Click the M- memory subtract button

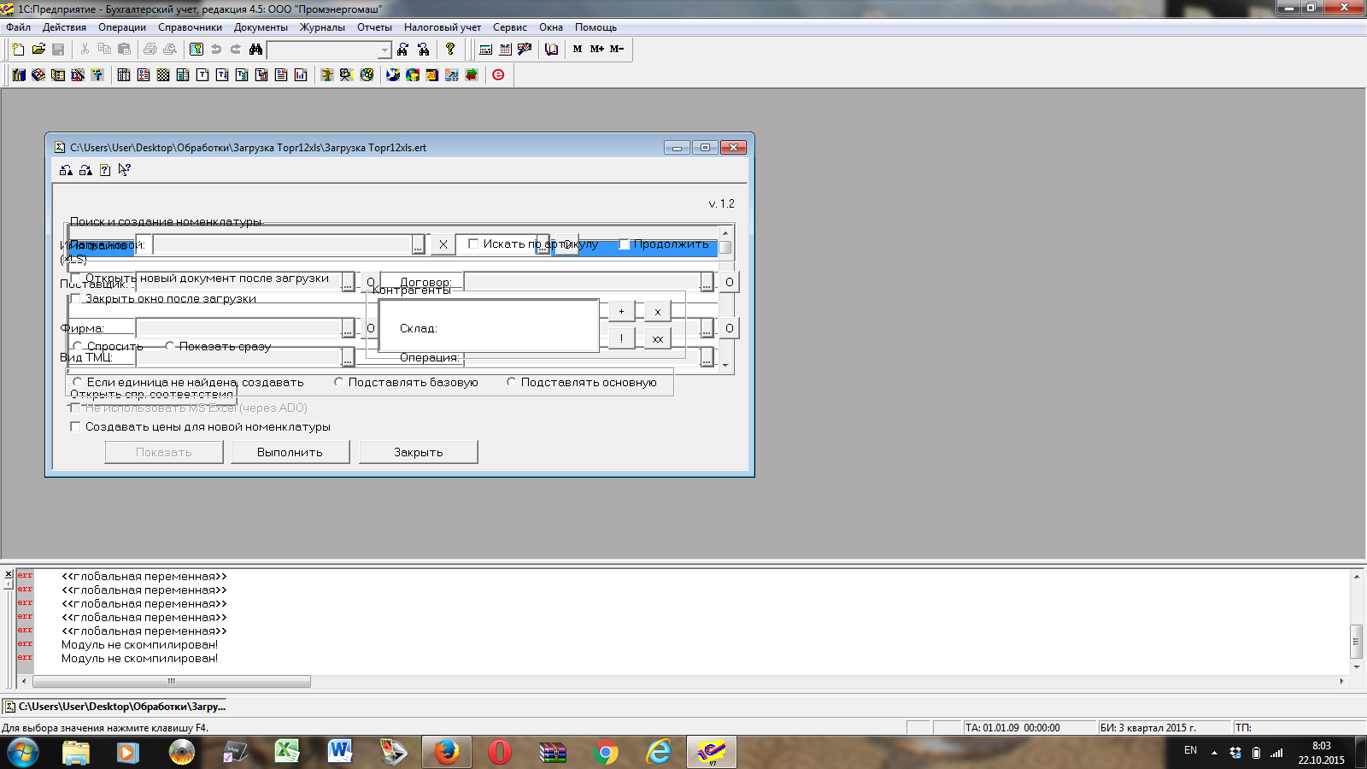point(617,50)
